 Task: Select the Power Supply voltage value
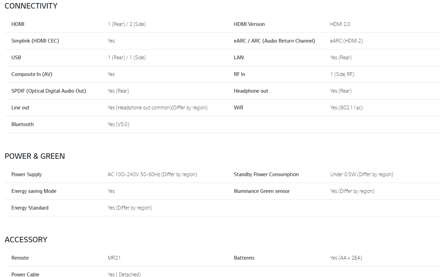click(152, 174)
